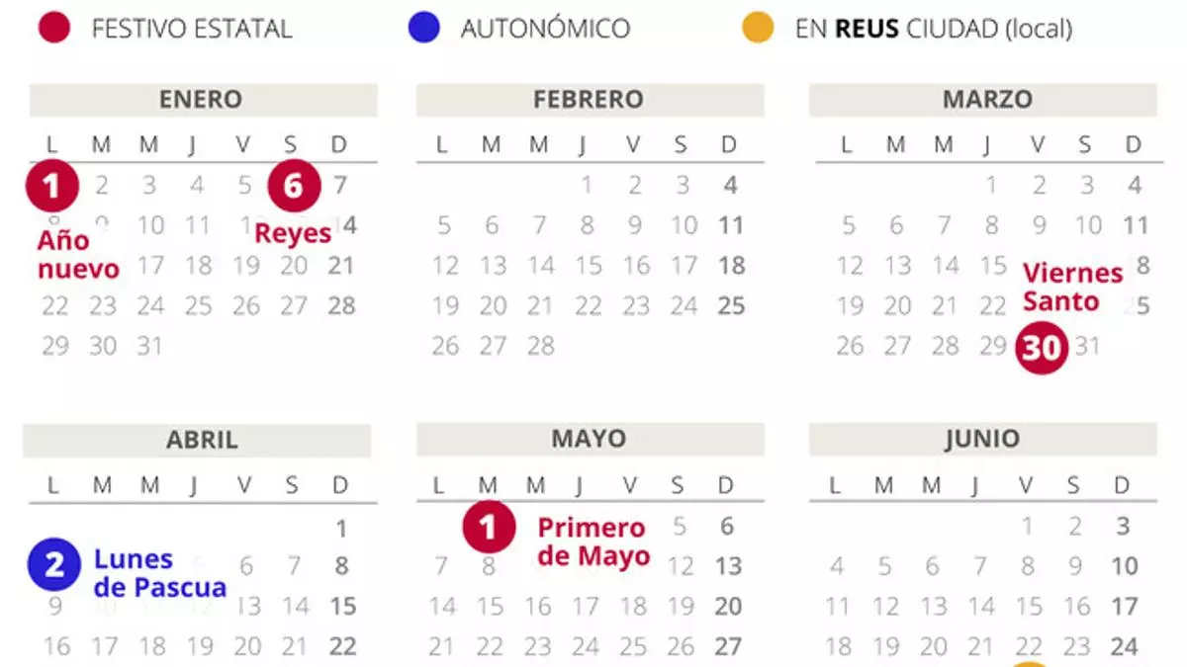Click the MAYO month header
Image resolution: width=1187 pixels, height=667 pixels.
point(589,440)
